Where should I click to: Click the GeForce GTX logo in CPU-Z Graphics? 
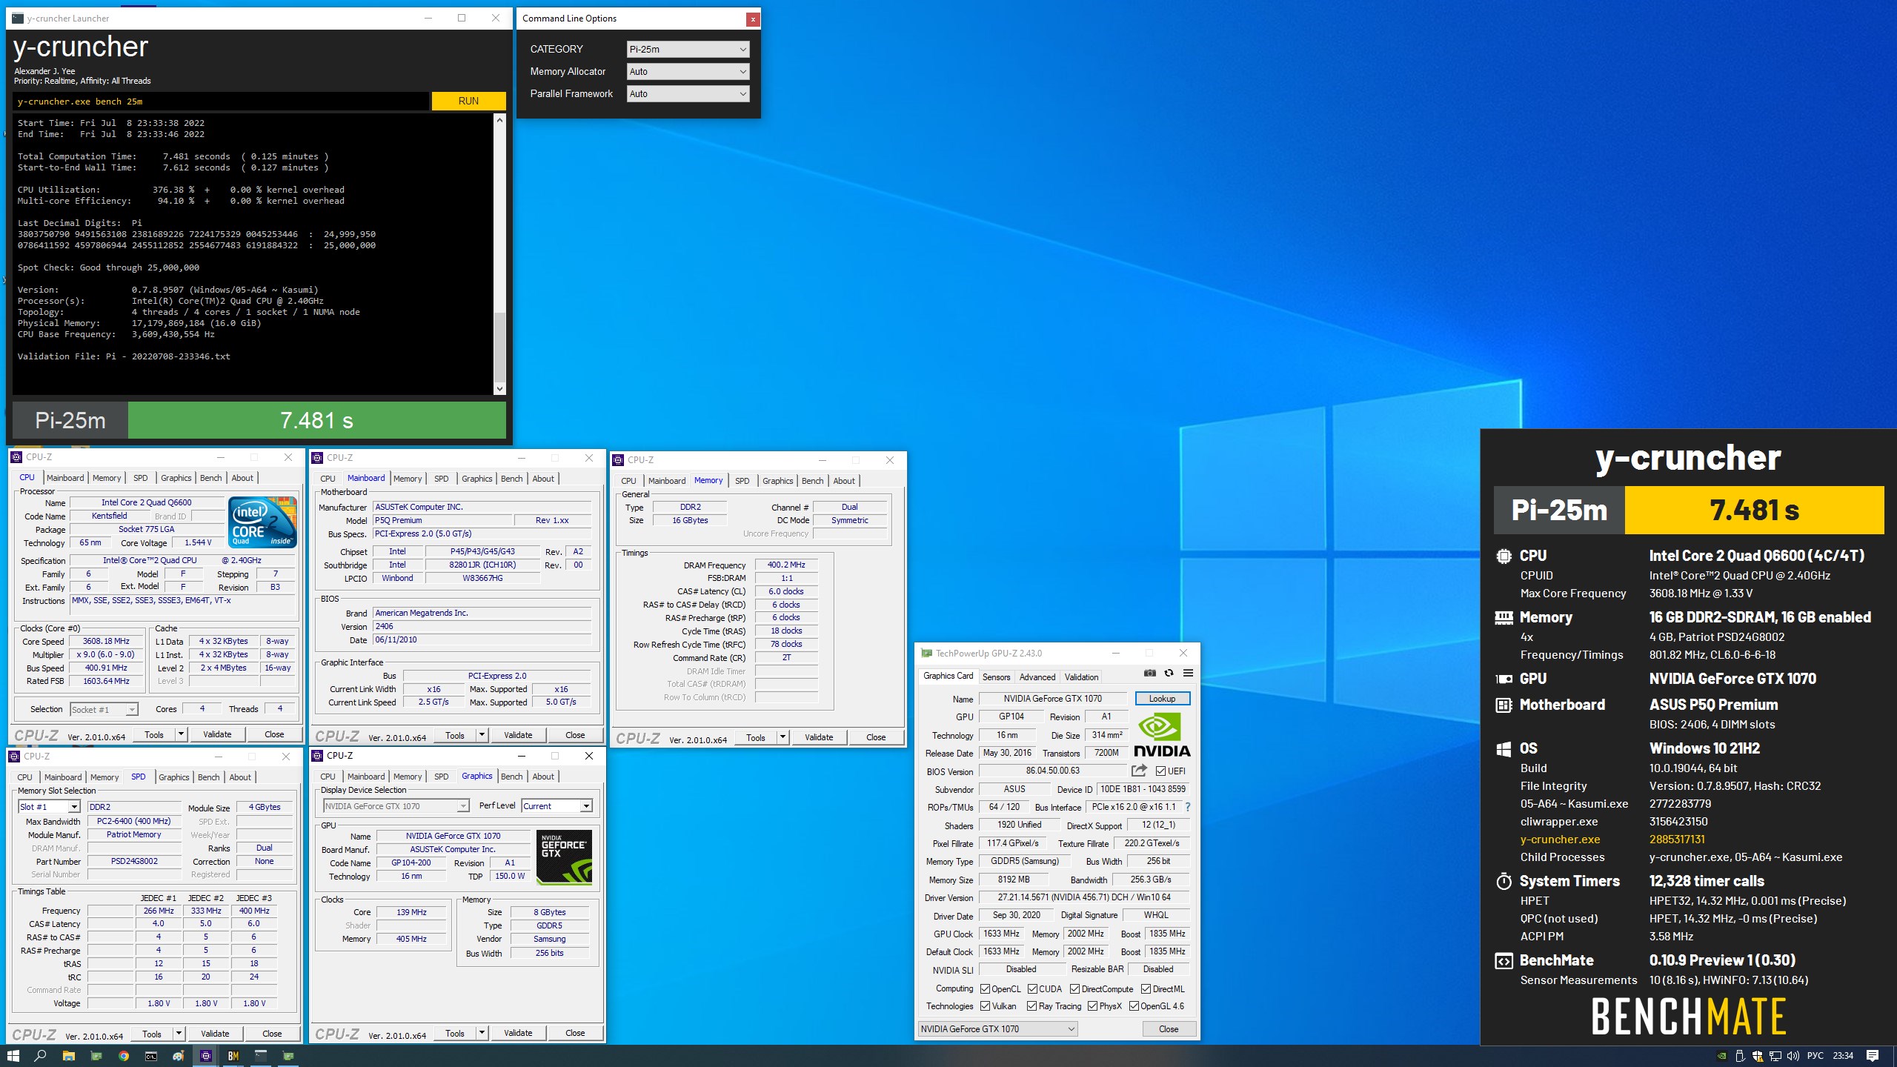[564, 857]
